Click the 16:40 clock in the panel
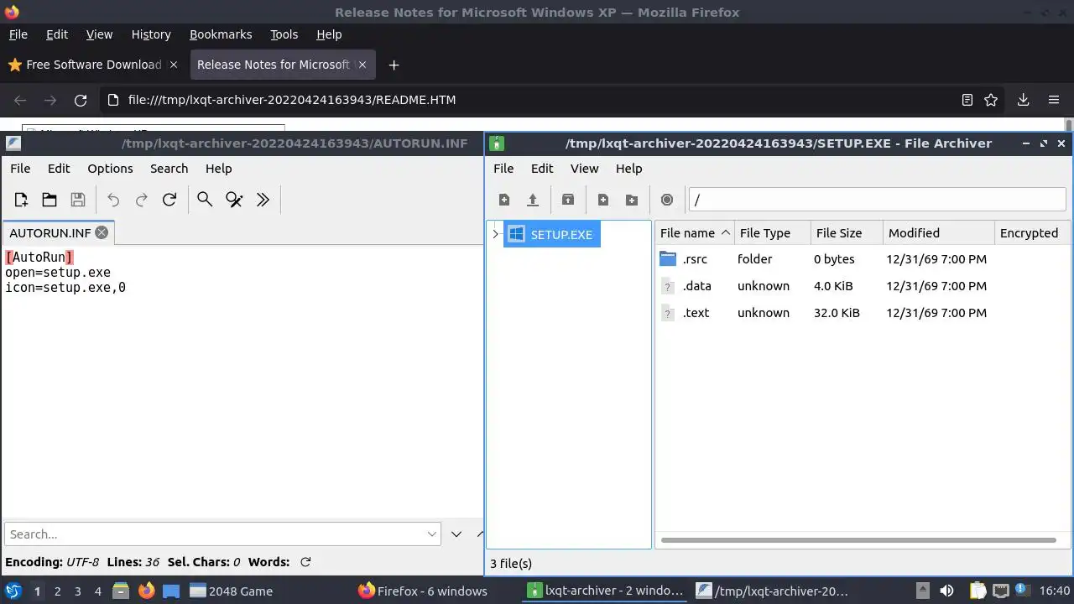Image resolution: width=1074 pixels, height=604 pixels. click(x=1054, y=591)
